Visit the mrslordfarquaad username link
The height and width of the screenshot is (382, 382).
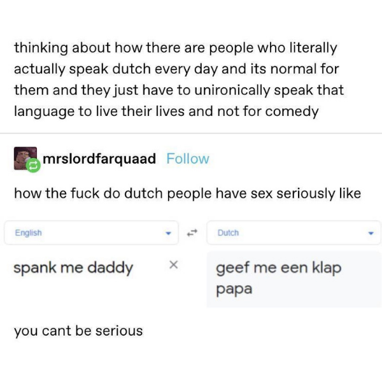[x=100, y=159]
